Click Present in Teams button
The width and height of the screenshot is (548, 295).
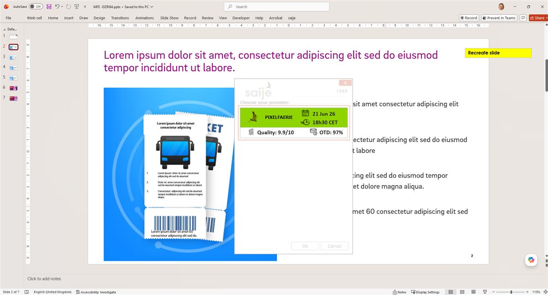[x=498, y=18]
